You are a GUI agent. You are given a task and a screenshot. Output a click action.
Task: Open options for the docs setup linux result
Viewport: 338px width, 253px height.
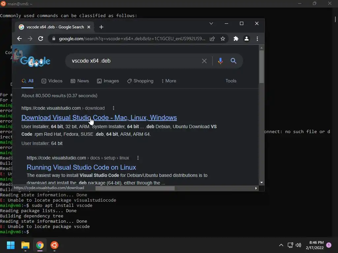point(138,158)
